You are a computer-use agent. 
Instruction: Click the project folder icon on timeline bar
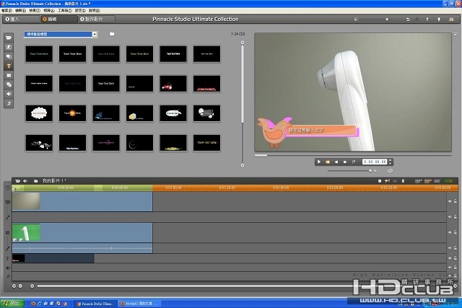(x=35, y=181)
